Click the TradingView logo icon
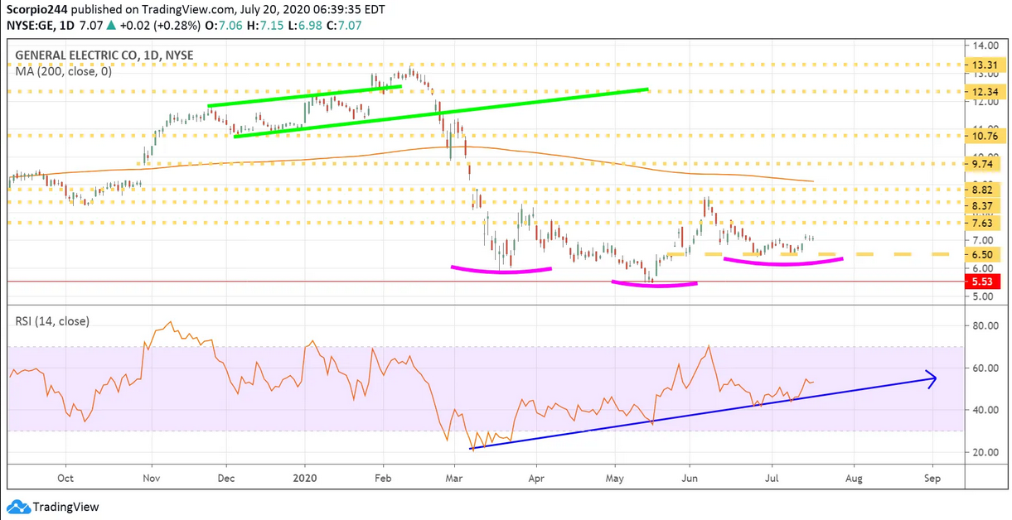1012x520 pixels. click(18, 507)
